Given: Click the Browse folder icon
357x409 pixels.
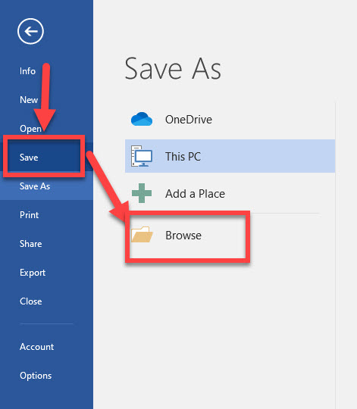Looking at the screenshot, I should pos(142,235).
